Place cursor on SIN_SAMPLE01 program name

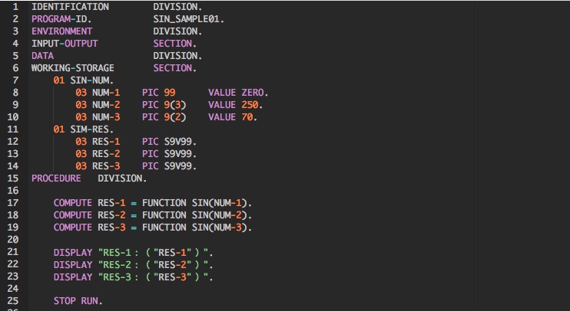(x=188, y=18)
